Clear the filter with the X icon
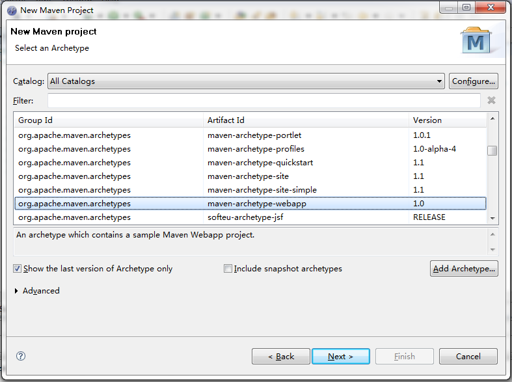 491,100
